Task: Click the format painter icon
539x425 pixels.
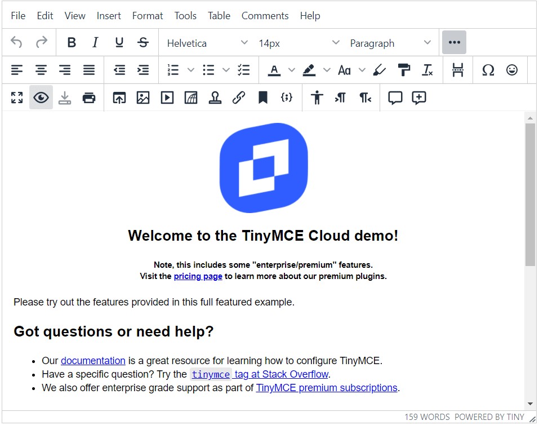Action: 404,70
